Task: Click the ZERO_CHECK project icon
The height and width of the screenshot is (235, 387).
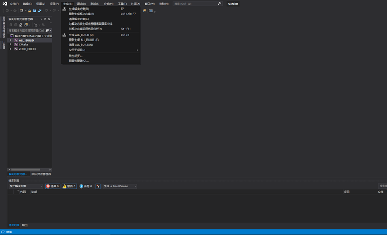Action: coord(16,49)
